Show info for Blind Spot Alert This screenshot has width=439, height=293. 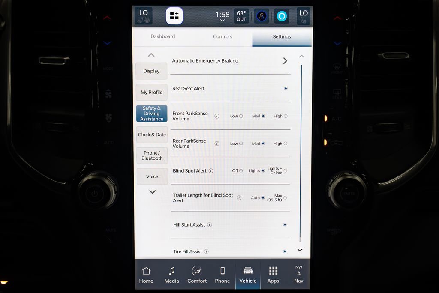(211, 171)
